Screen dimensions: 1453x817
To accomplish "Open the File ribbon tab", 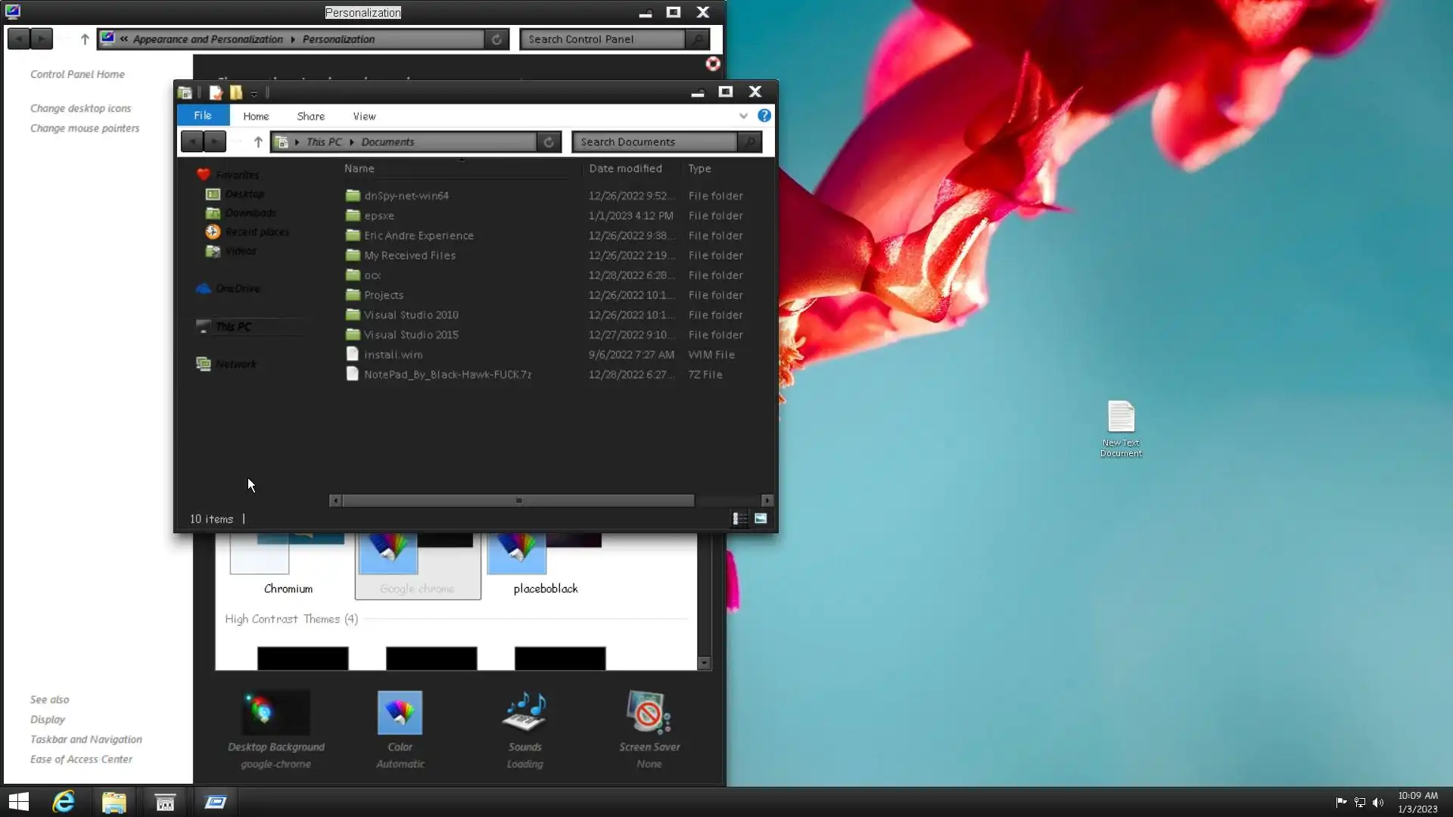I will [203, 116].
